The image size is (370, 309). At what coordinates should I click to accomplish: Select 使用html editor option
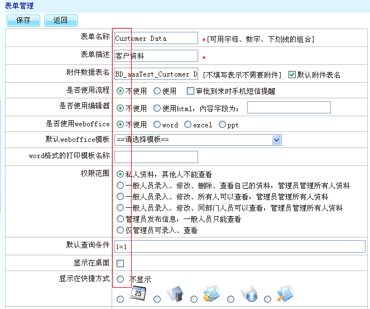pos(157,108)
